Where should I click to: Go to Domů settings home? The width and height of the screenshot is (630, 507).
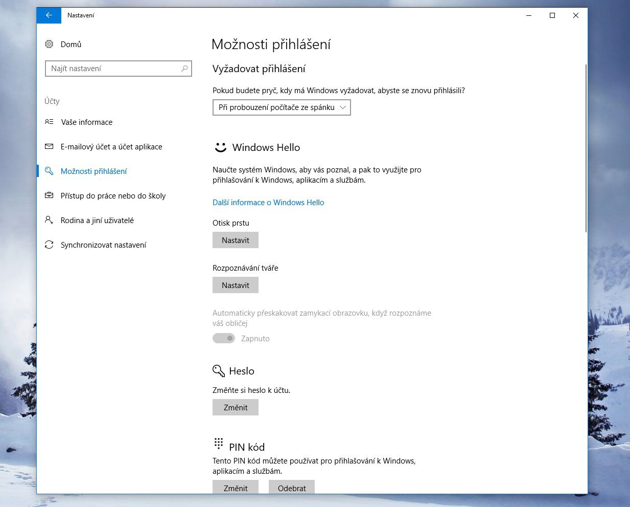click(x=71, y=44)
